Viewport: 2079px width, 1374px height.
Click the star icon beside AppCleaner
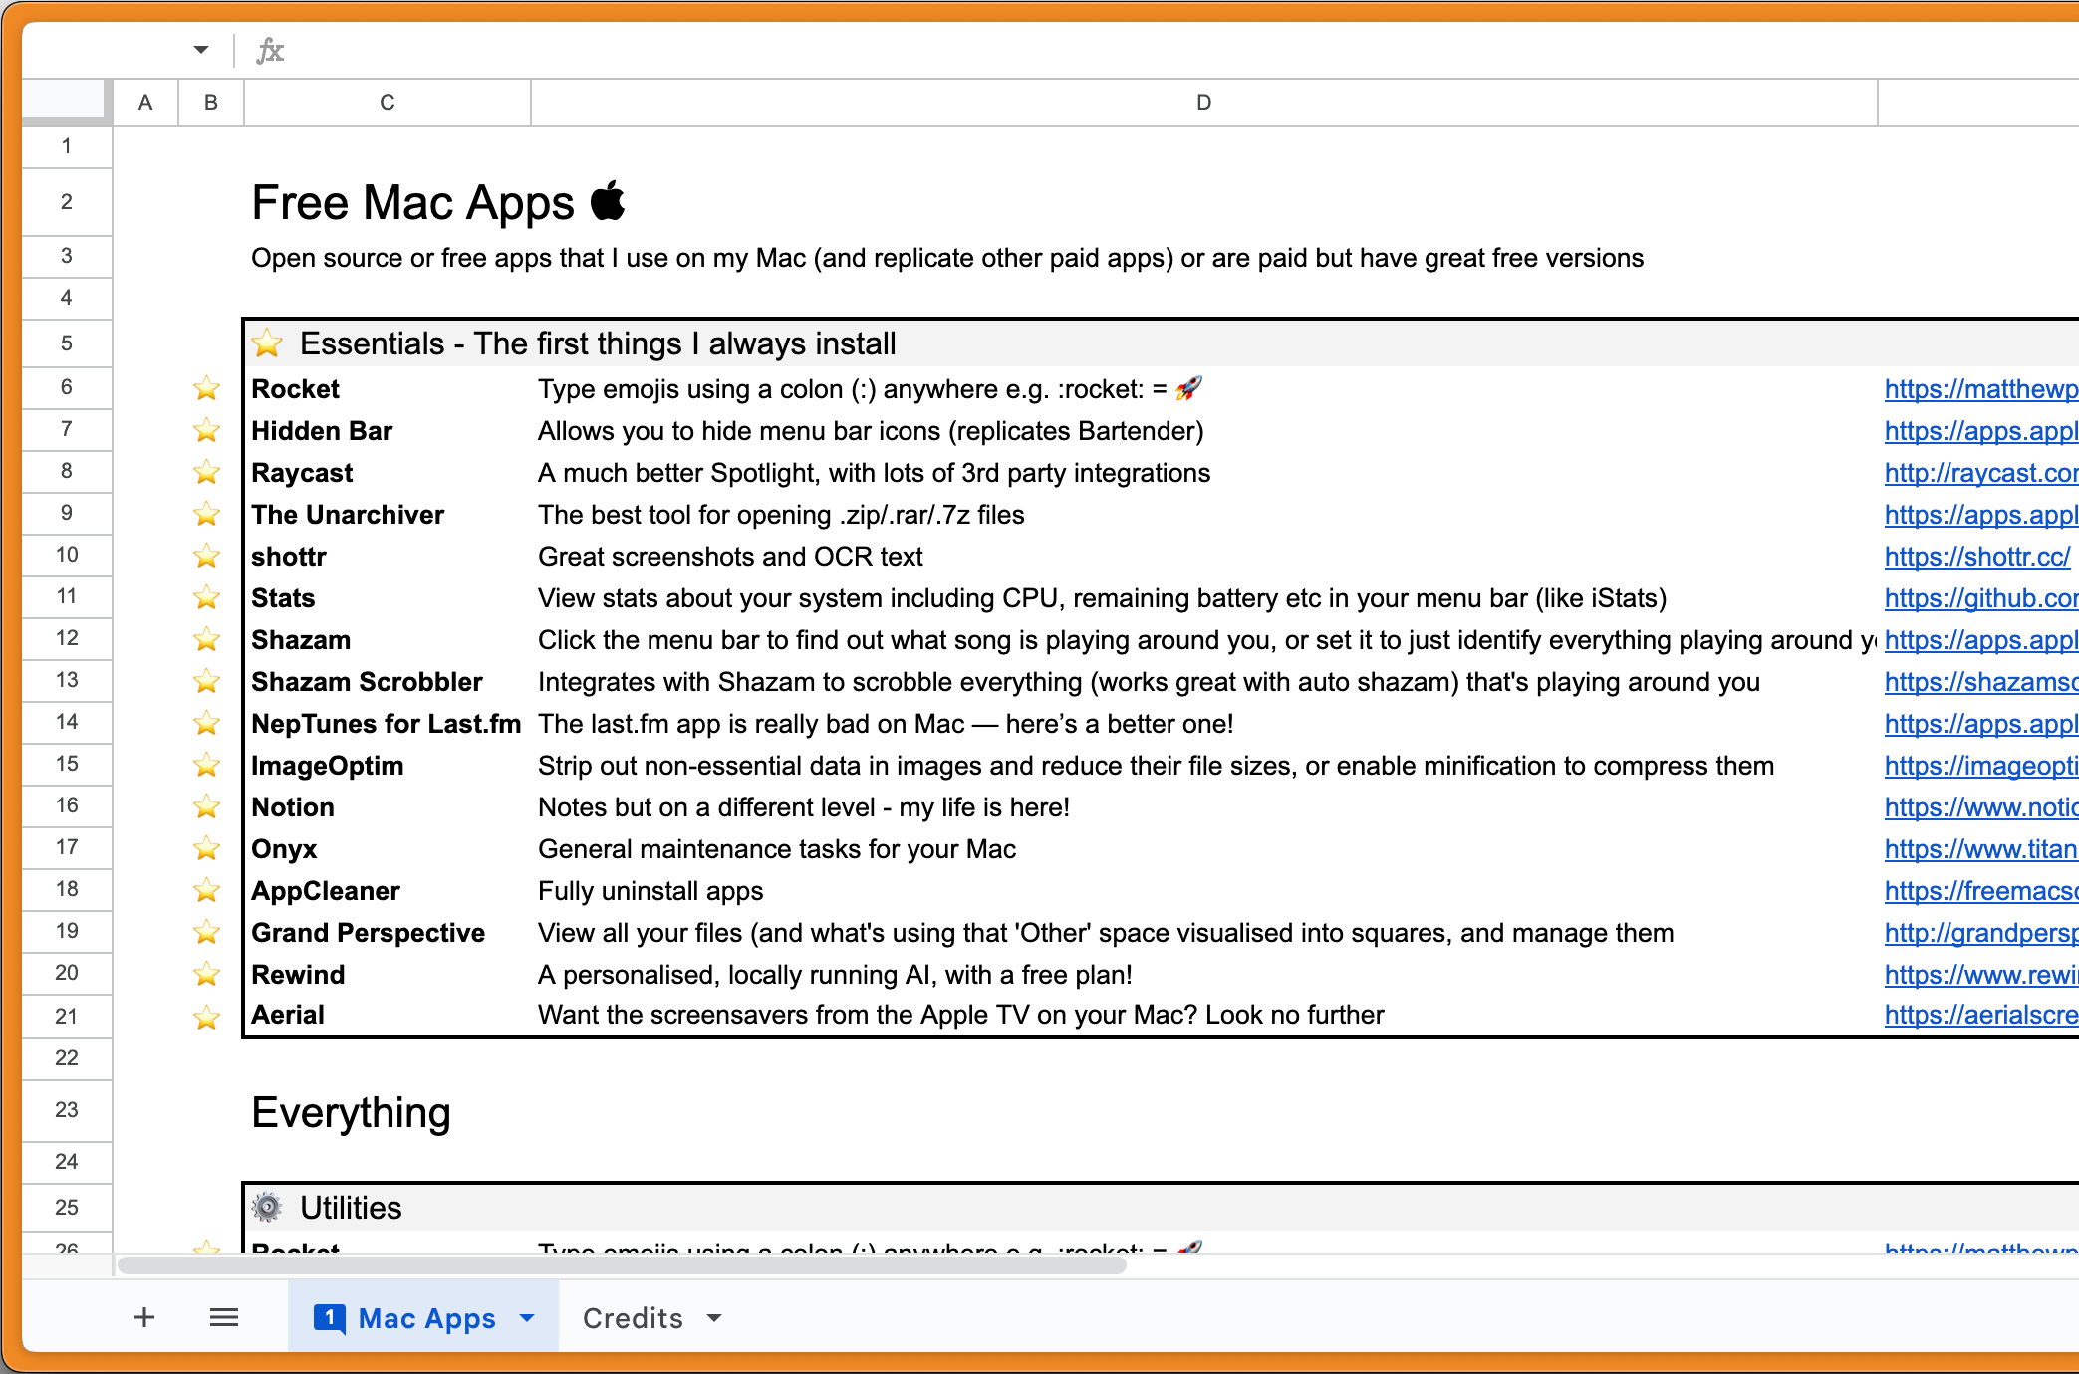click(x=207, y=890)
